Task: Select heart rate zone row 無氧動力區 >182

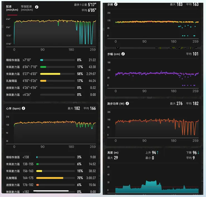Action: tap(51, 192)
